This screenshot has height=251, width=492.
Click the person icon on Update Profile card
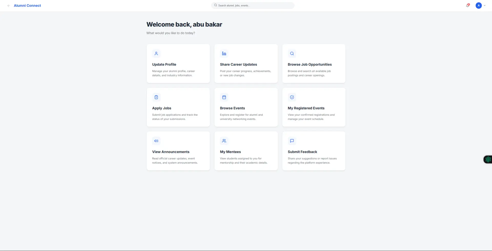tap(156, 54)
